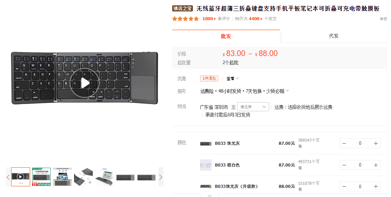Increase quantity for B033 银白色
Image resolution: width=391 pixels, height=197 pixels.
[x=376, y=165]
